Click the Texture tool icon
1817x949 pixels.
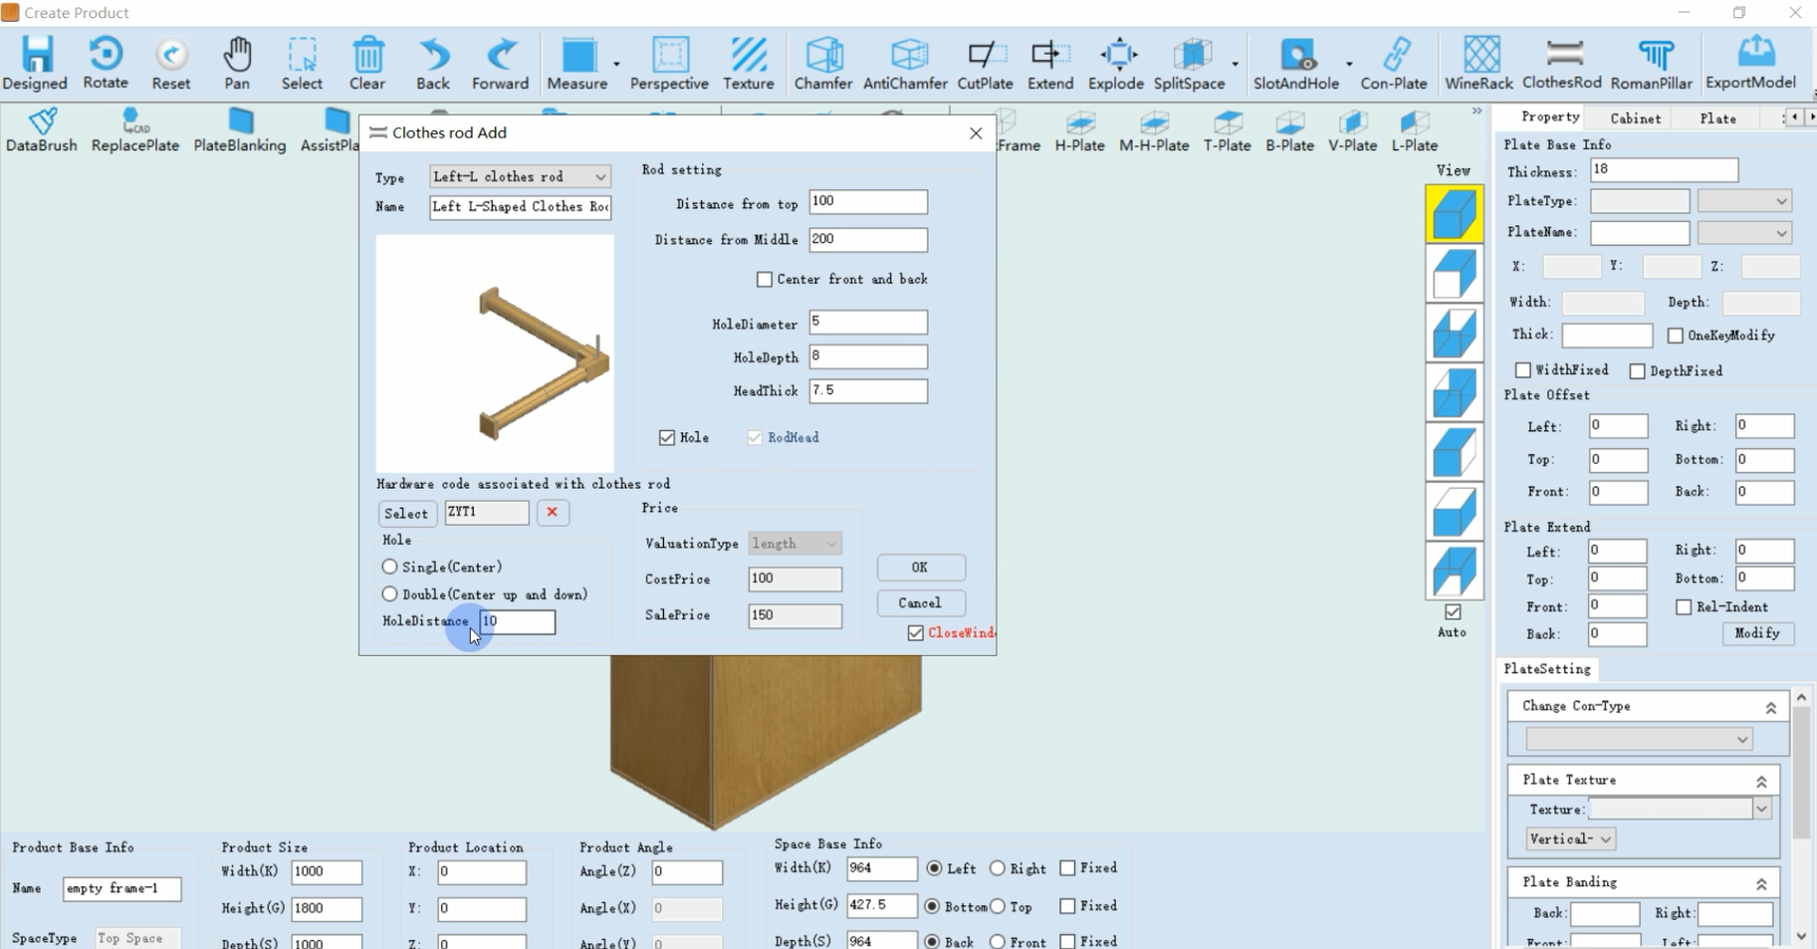coord(749,63)
